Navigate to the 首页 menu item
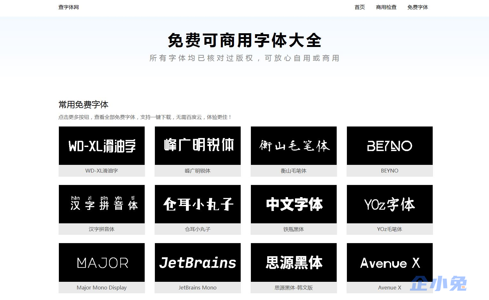Screen dimensions: 489x300 [x=359, y=7]
